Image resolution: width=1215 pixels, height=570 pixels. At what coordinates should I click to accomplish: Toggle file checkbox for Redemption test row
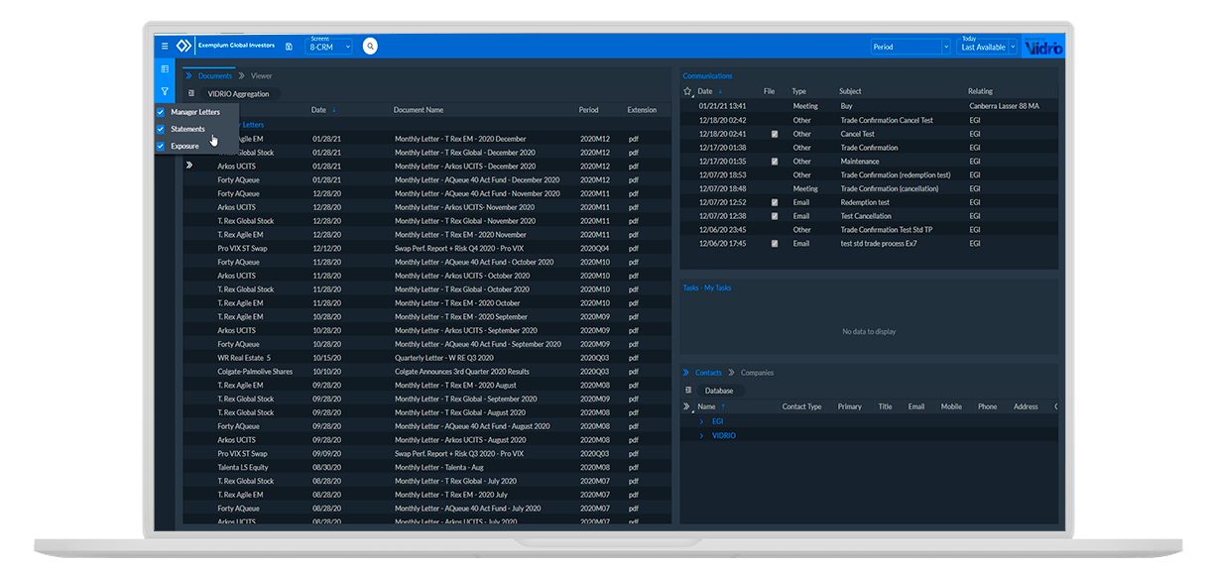point(775,202)
